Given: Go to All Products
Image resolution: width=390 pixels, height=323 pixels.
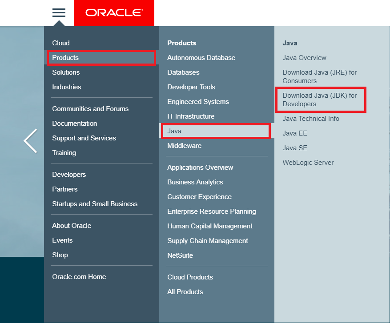Looking at the screenshot, I should 185,292.
